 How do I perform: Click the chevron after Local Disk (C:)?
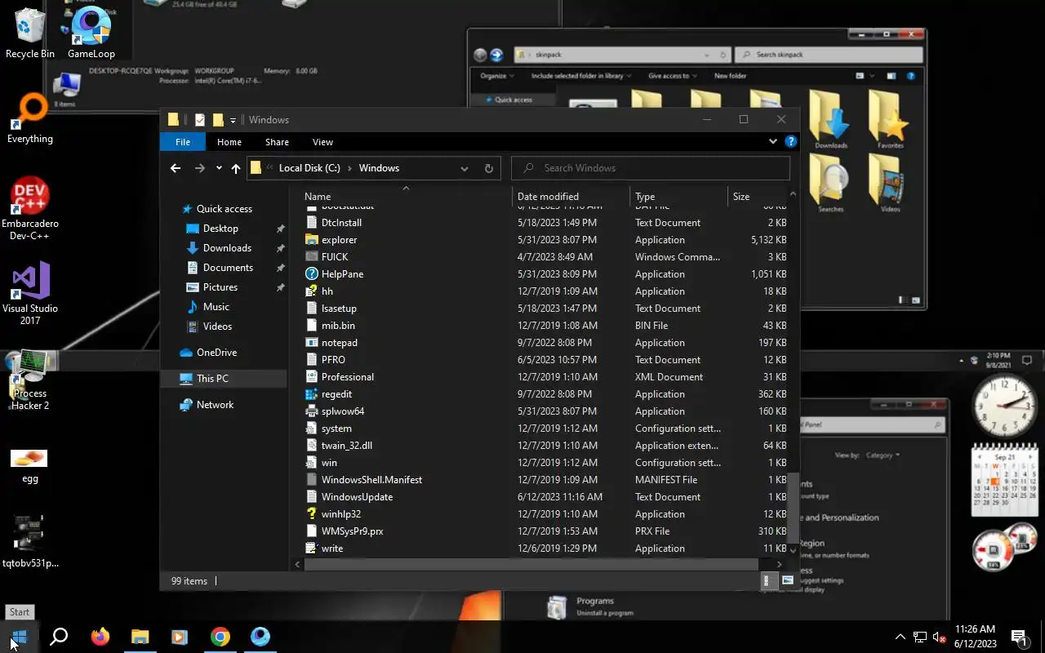pyautogui.click(x=349, y=168)
